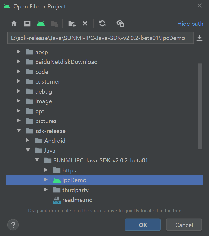Select the debug folder name

44,92
